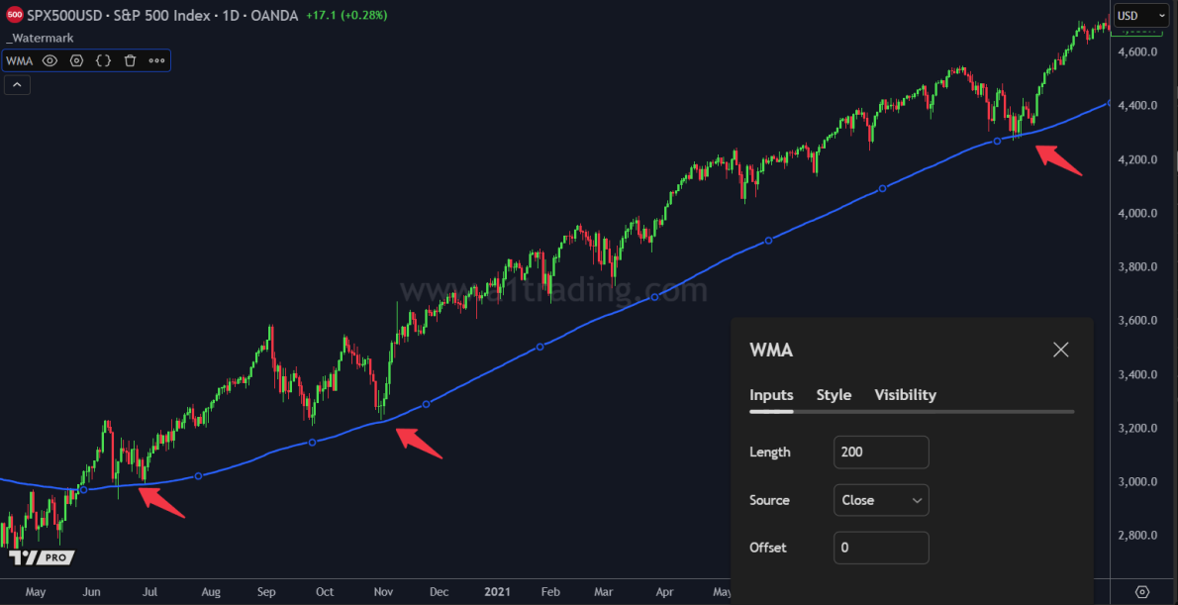Switch to the Style tab

833,394
